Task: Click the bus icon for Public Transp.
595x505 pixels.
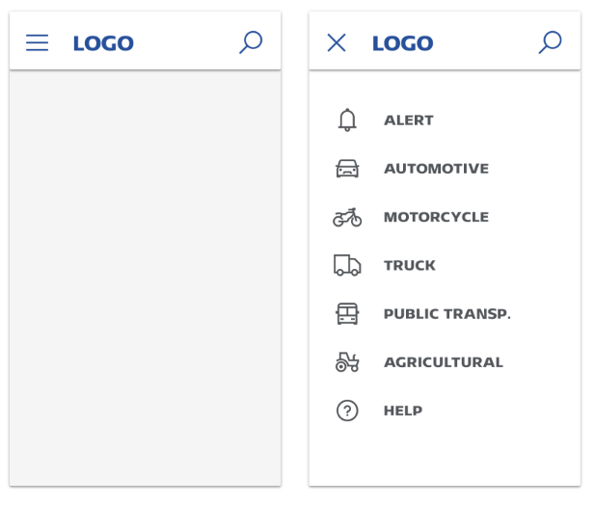Action: 347,313
